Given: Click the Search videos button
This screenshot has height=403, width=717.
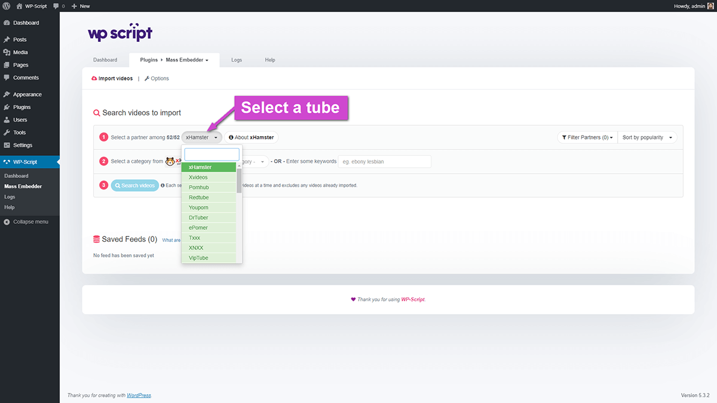Looking at the screenshot, I should tap(134, 186).
